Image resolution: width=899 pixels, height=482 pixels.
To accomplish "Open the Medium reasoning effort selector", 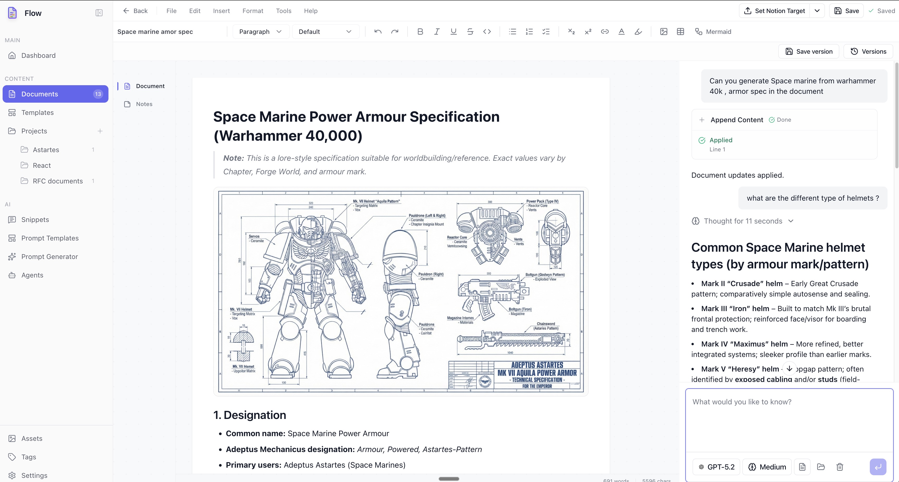I will coord(767,467).
